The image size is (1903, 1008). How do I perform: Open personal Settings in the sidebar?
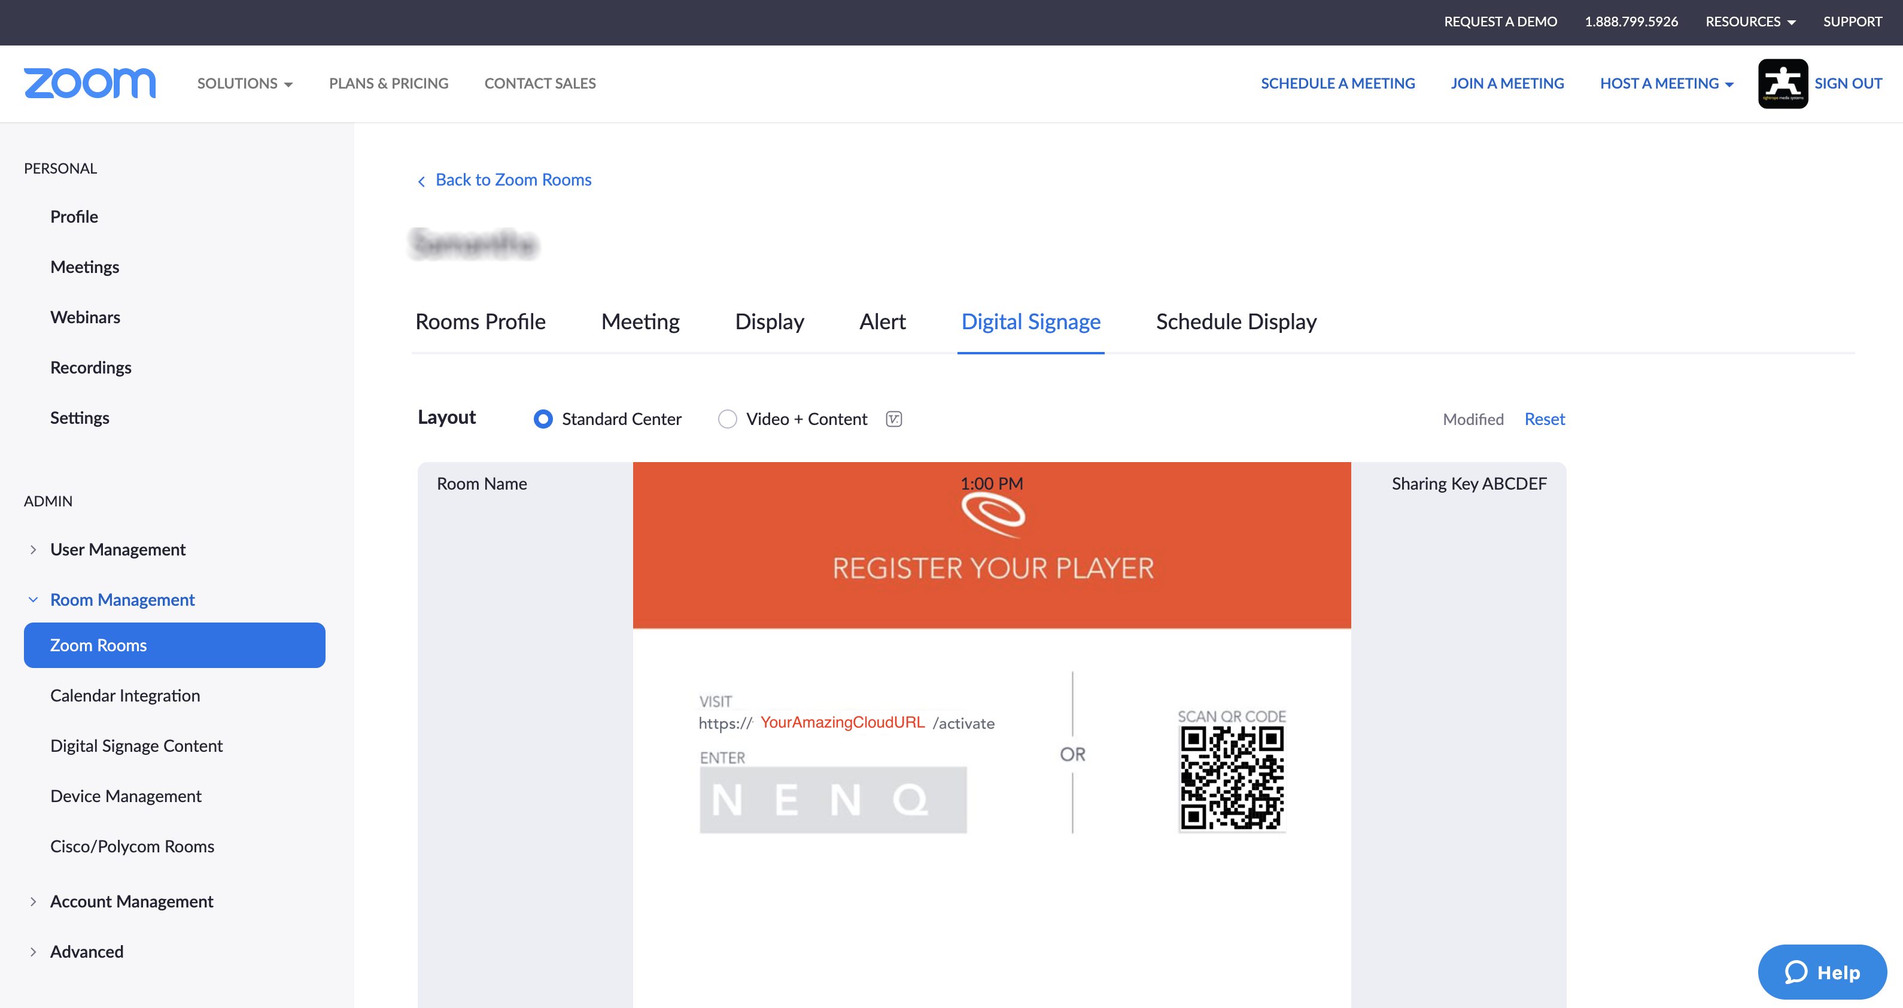tap(80, 418)
